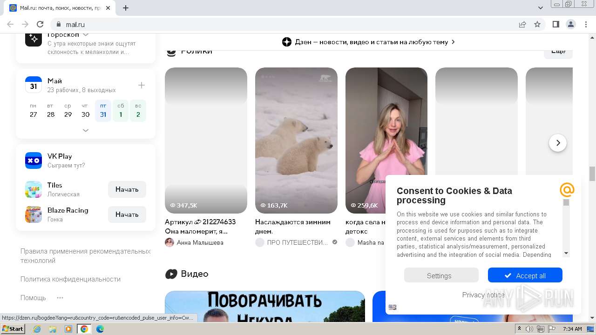Next clips carousel arrow
The width and height of the screenshot is (596, 335).
click(558, 143)
